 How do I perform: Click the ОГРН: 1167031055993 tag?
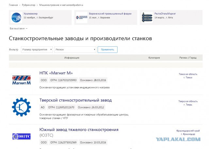[63, 80]
